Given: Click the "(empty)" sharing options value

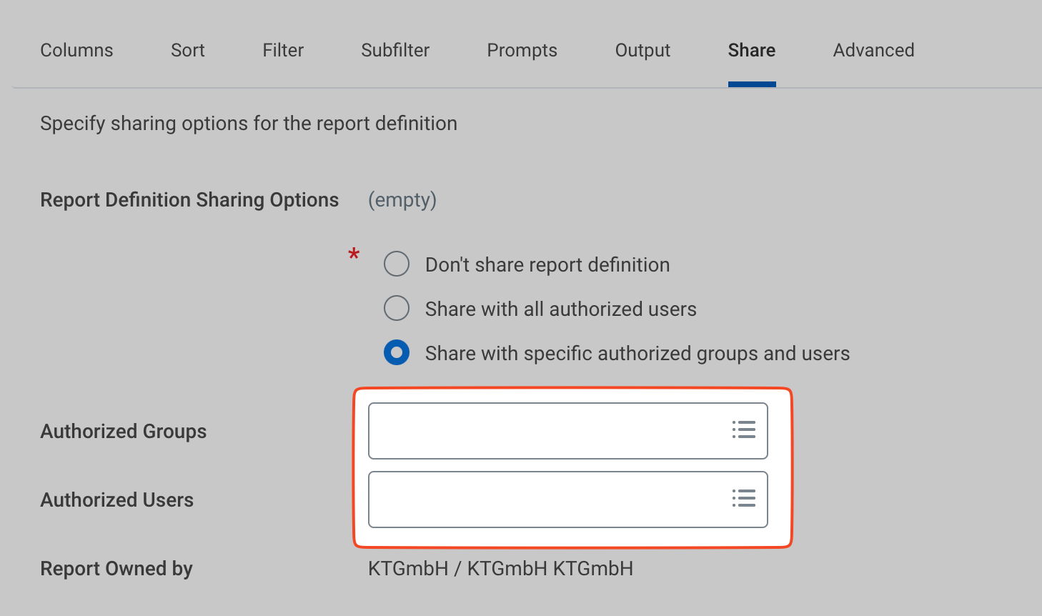Looking at the screenshot, I should 402,200.
